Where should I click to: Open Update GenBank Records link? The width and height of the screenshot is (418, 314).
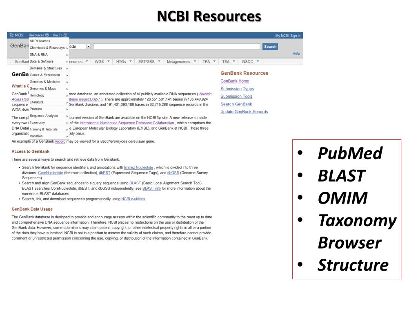point(244,112)
